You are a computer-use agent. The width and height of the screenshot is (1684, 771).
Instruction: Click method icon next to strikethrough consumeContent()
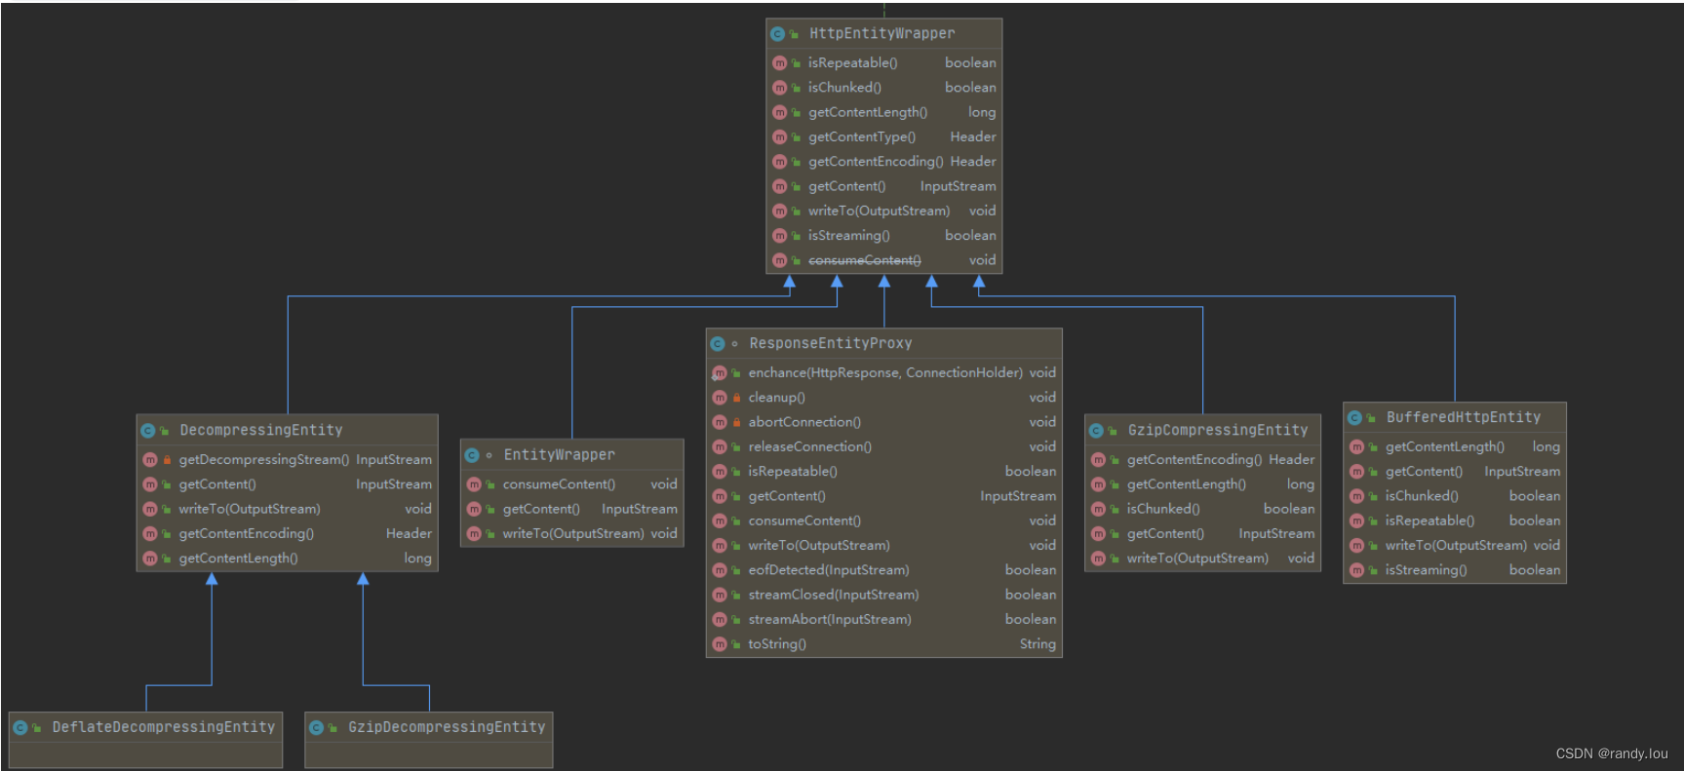779,260
